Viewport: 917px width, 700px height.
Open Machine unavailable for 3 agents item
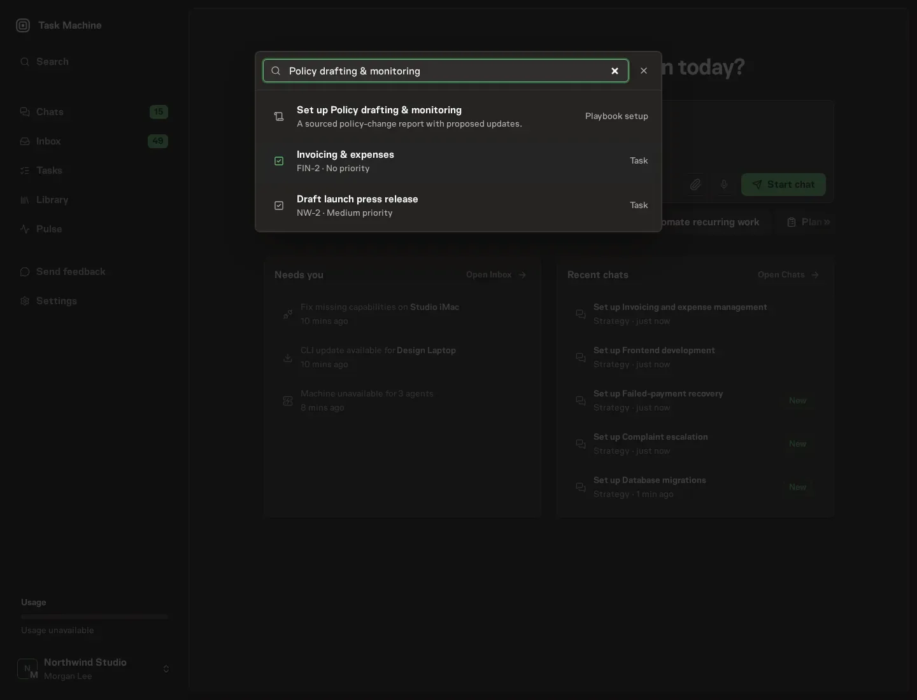click(x=403, y=401)
